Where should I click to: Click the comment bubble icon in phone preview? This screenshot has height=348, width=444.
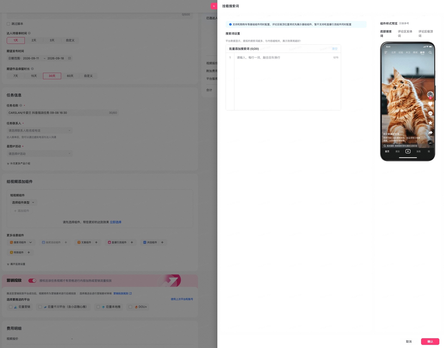pos(430,113)
